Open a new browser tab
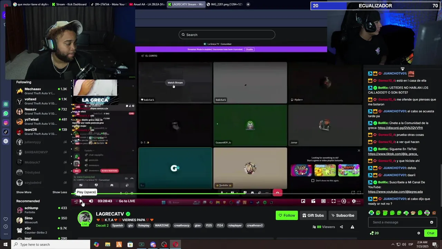Image resolution: width=442 pixels, height=249 pixels. click(x=248, y=4)
